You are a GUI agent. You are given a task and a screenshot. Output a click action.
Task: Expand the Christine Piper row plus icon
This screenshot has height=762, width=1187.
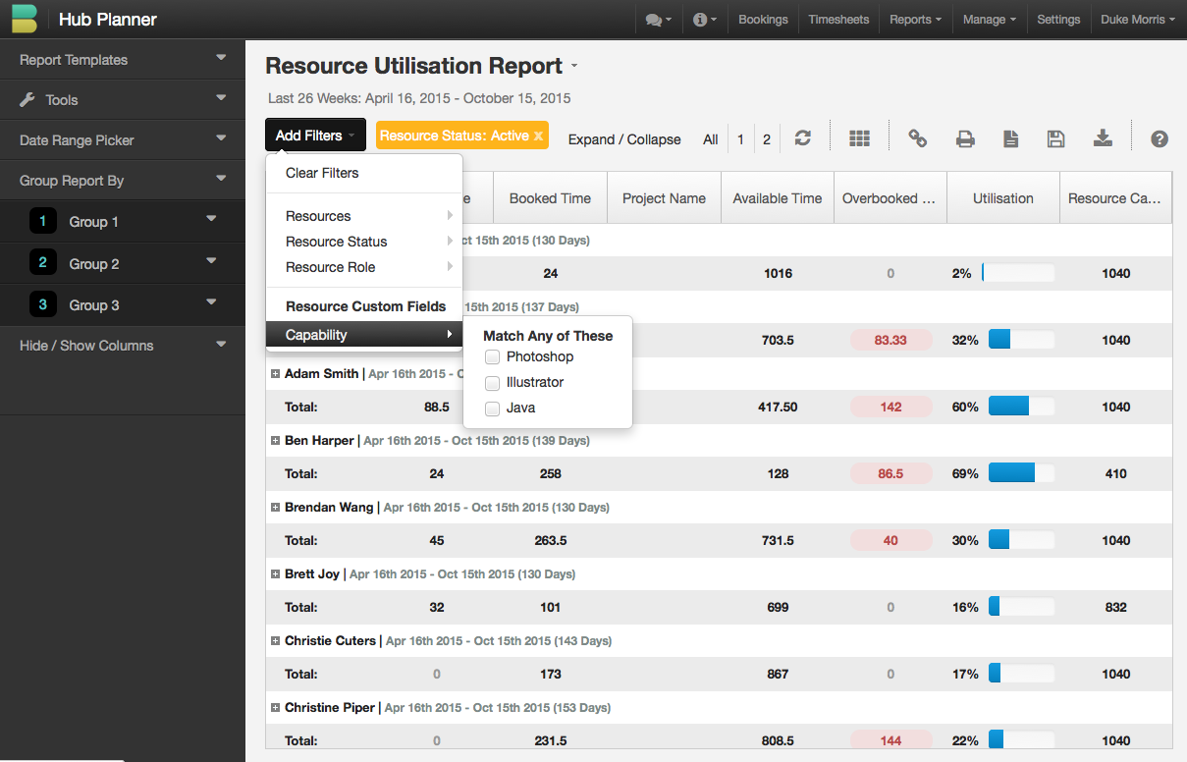(x=275, y=708)
